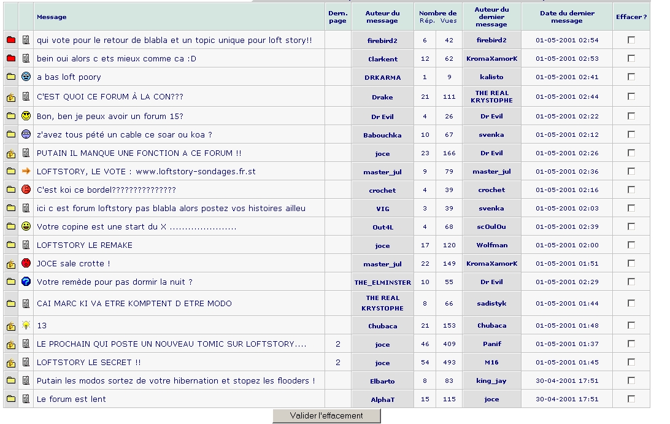Click the red folder icon for firebird2's topic
Image resolution: width=670 pixels, height=424 pixels.
pos(10,40)
